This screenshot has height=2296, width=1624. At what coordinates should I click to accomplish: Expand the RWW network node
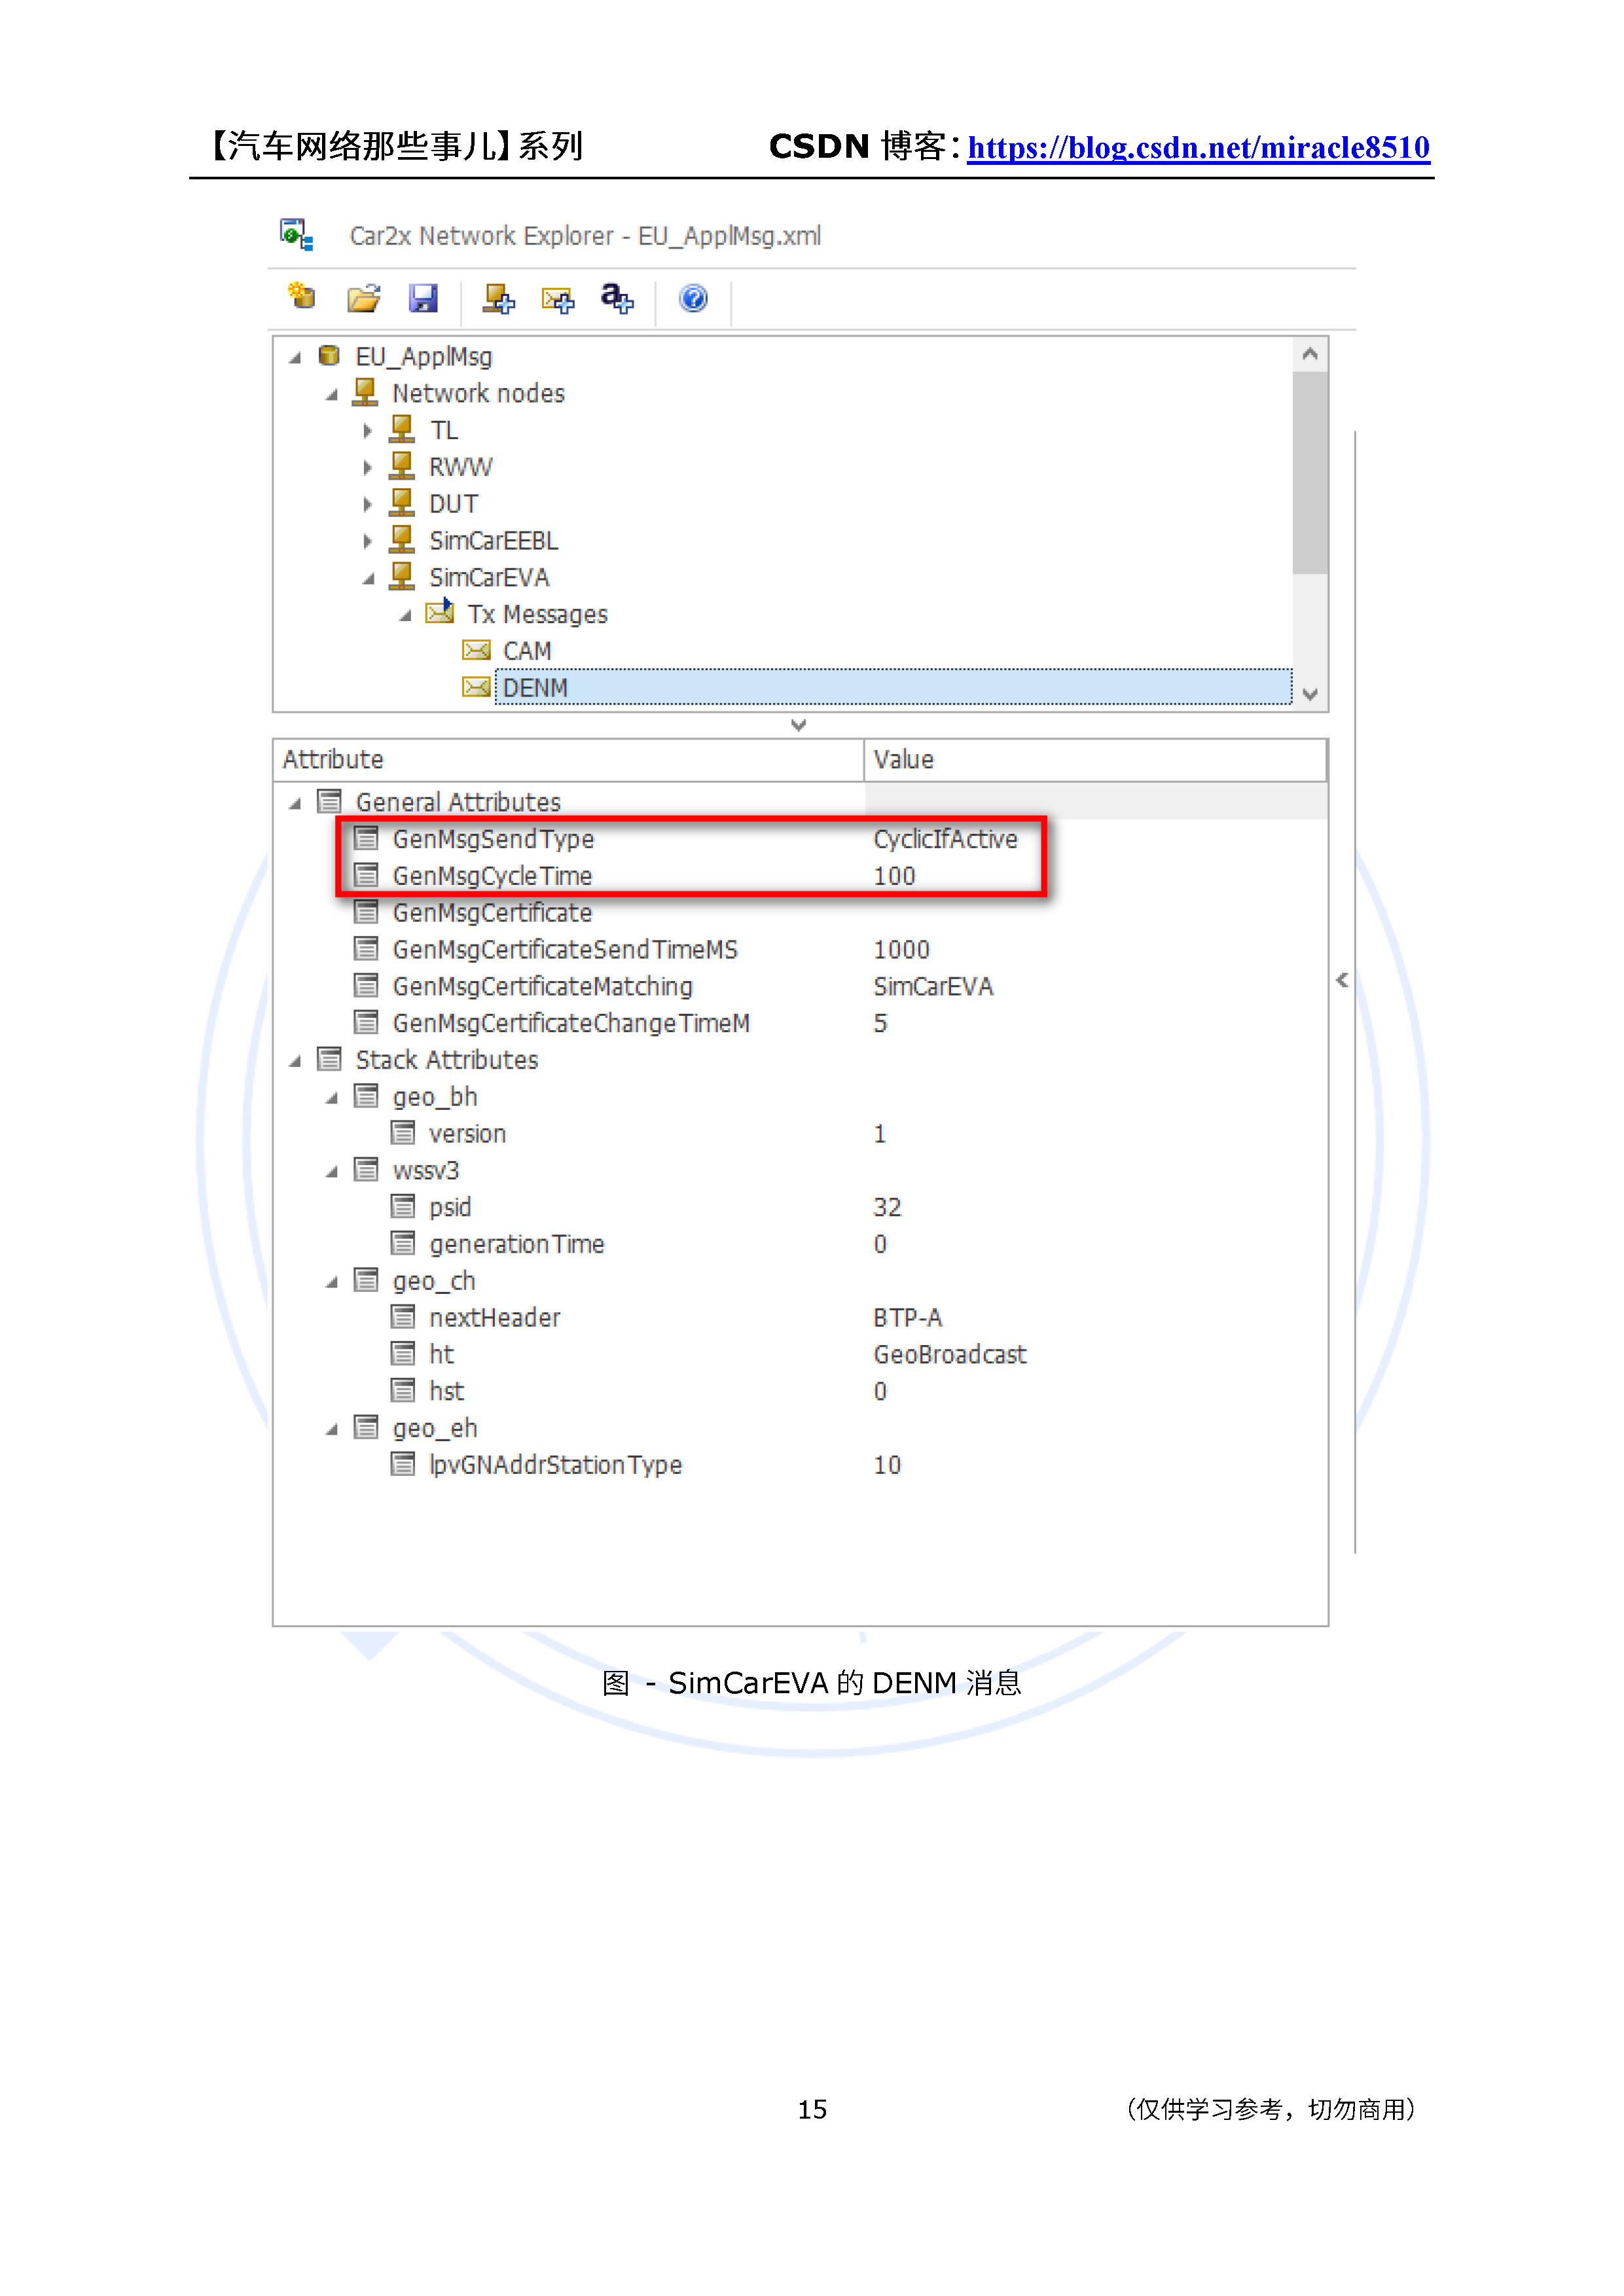[x=368, y=468]
